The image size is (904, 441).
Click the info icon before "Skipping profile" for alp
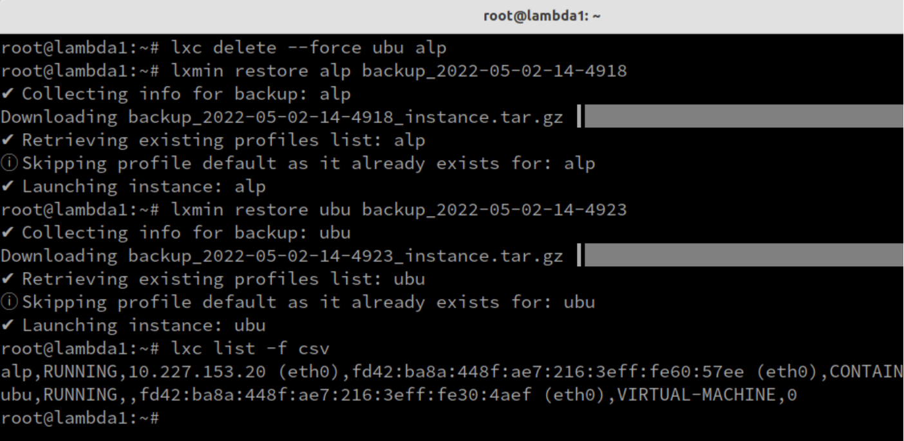tap(8, 164)
